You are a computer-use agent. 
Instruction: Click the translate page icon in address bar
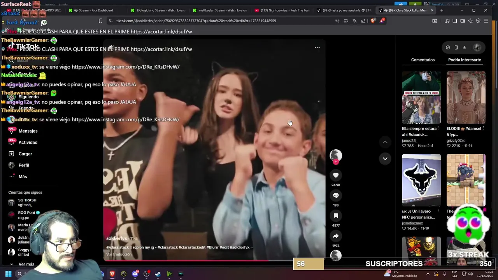pyautogui.click(x=354, y=21)
